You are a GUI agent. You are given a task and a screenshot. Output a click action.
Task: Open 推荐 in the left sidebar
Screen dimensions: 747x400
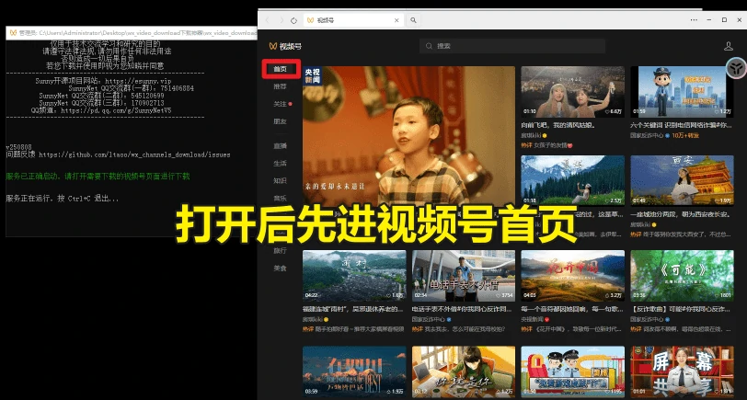coord(280,86)
